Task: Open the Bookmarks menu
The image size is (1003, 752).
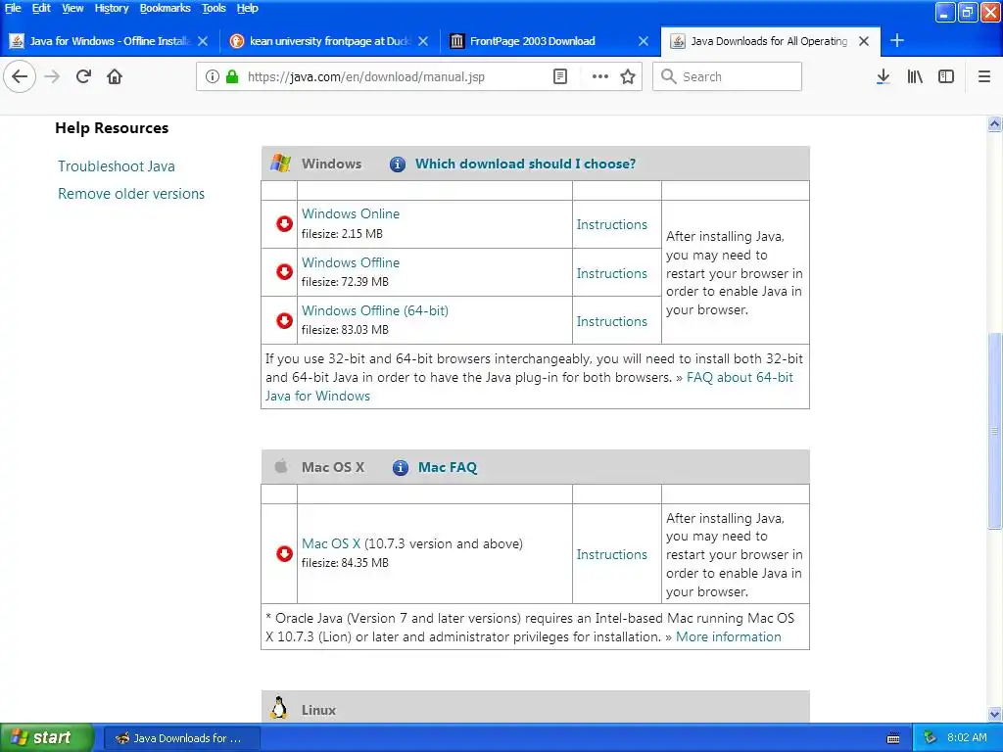Action: point(165,8)
